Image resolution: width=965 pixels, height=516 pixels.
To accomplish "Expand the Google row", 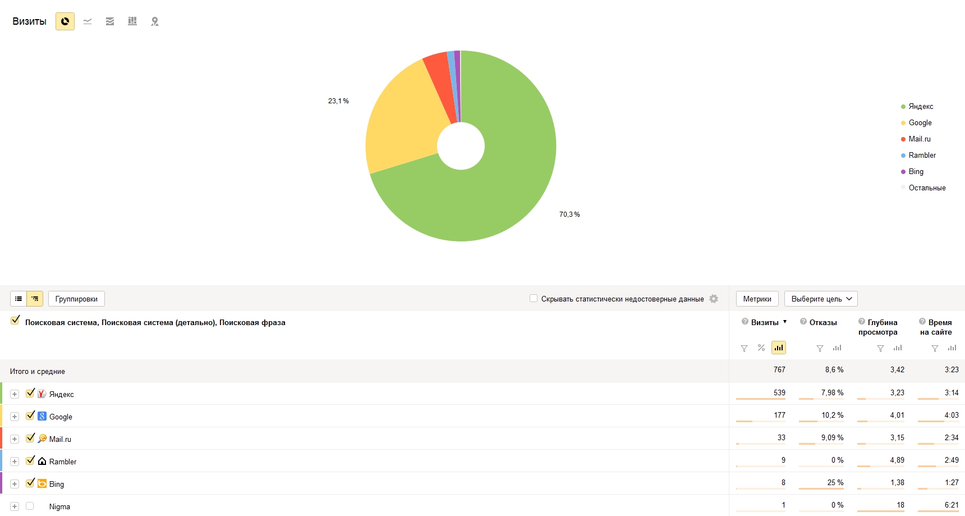I will point(15,417).
